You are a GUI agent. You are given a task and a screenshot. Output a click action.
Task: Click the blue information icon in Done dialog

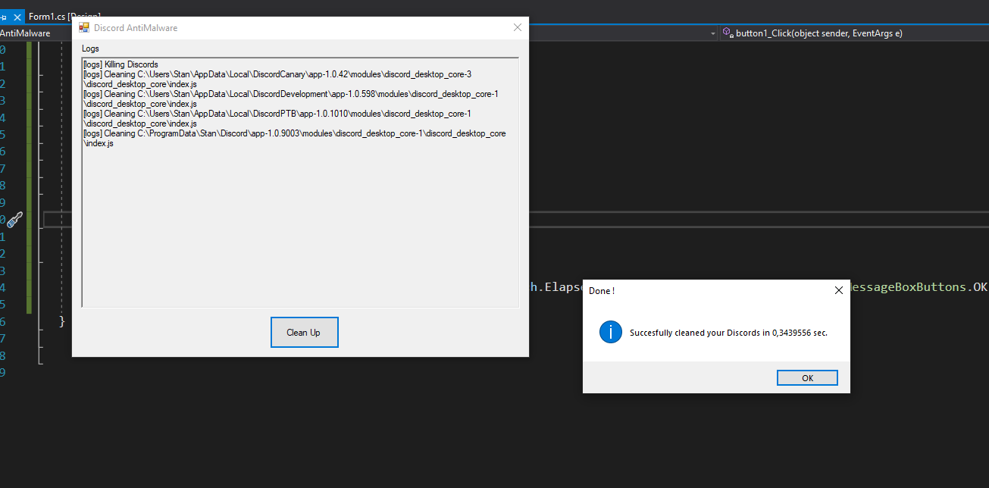[610, 332]
